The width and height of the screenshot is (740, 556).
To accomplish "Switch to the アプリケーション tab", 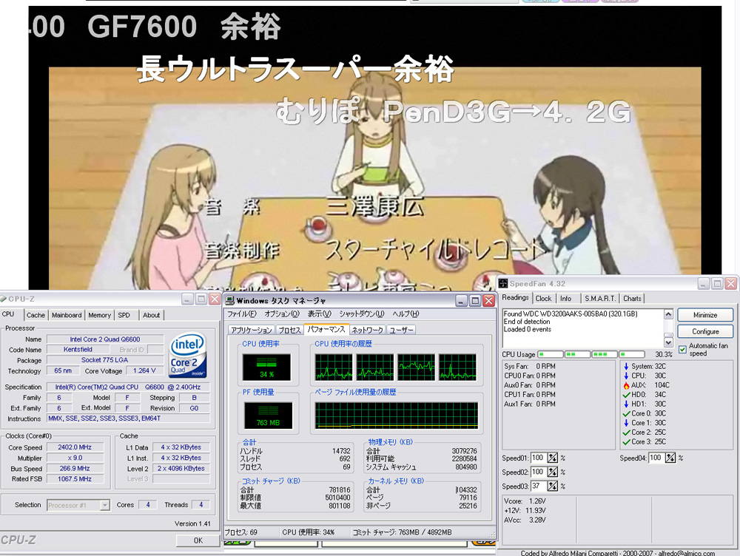I will [x=252, y=330].
